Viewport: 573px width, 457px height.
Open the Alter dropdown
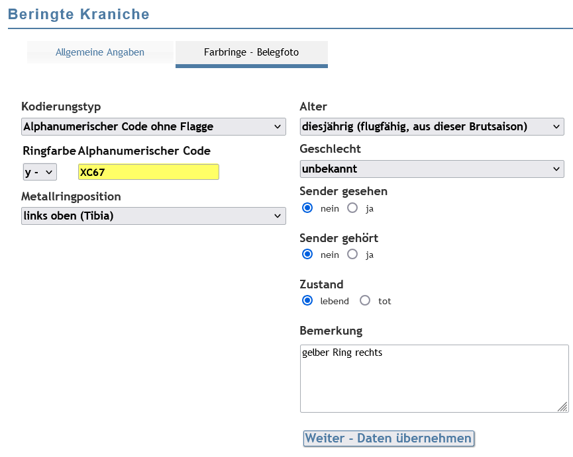click(432, 126)
